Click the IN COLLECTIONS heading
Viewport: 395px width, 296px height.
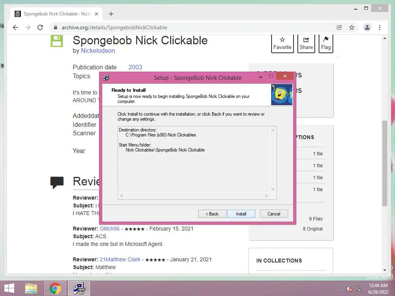[x=279, y=261]
